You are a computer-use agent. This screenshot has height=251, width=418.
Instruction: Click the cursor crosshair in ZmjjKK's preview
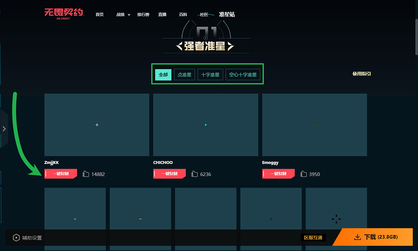coord(97,125)
